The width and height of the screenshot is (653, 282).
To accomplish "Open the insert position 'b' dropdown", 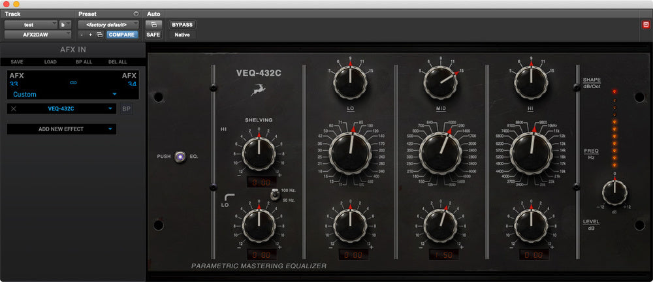I will 65,25.
